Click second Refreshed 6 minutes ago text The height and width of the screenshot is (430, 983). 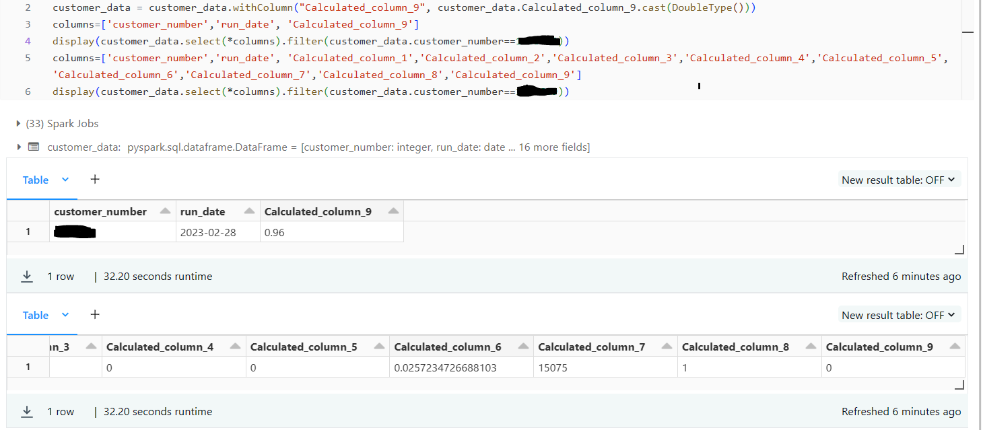[x=901, y=412]
